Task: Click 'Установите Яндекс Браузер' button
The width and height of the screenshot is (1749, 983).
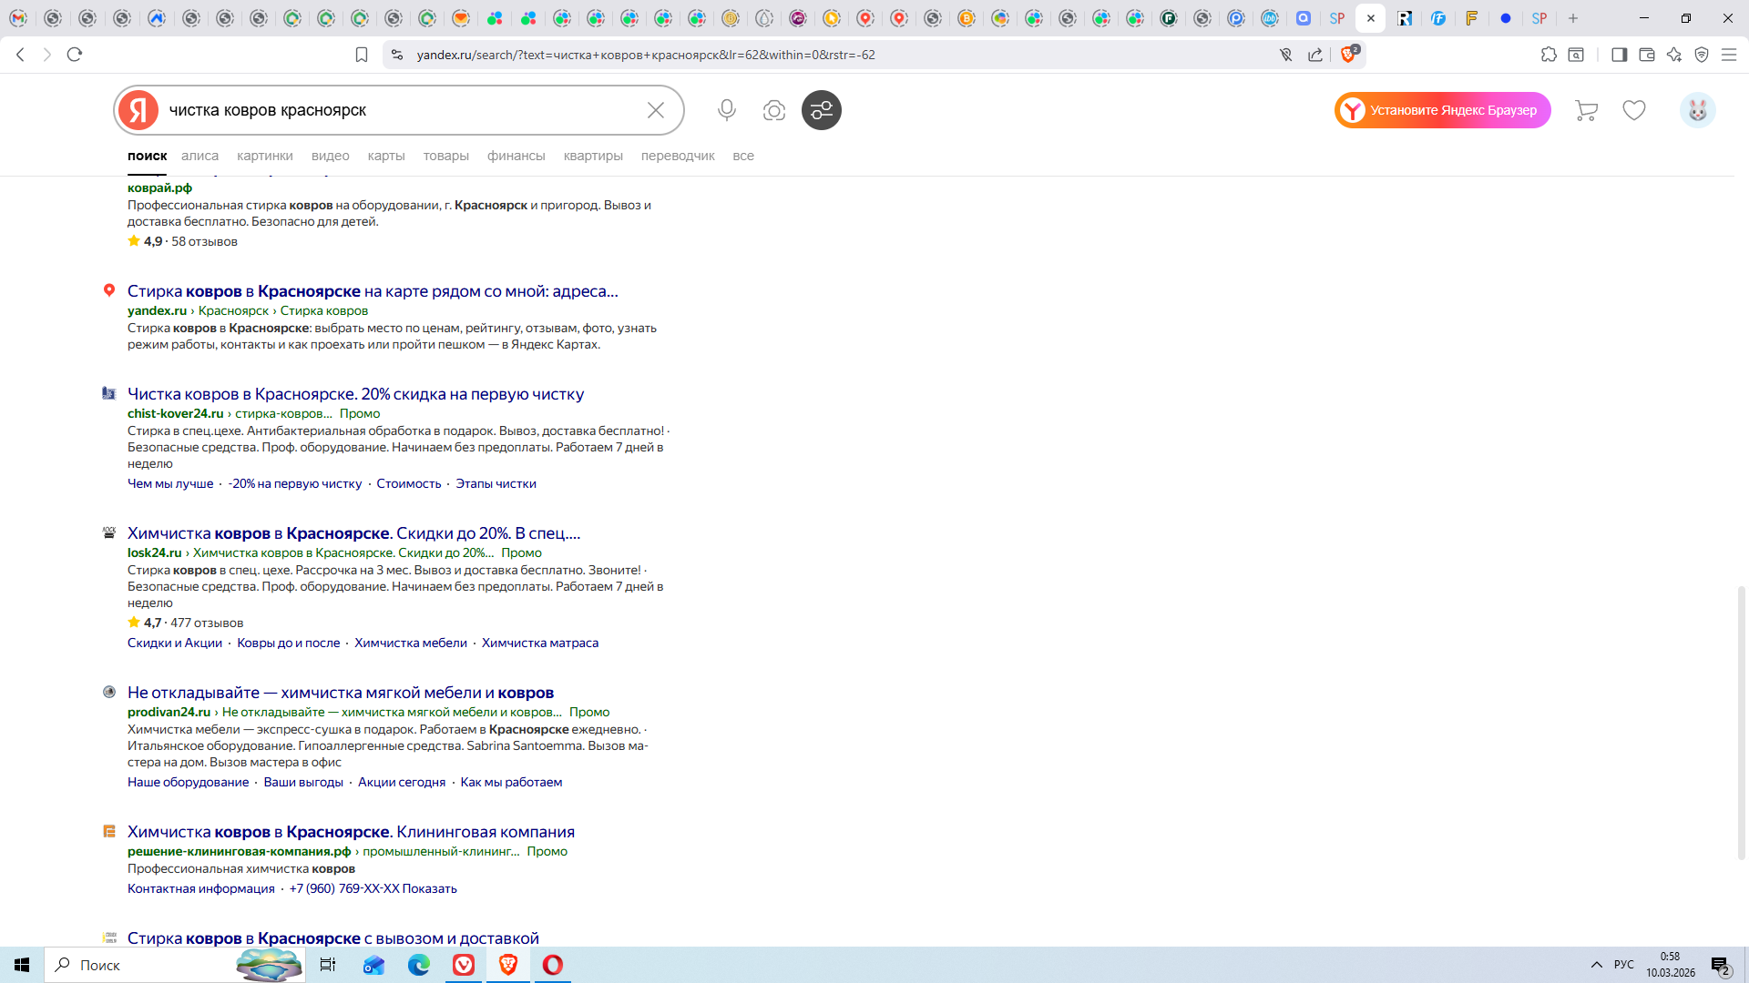Action: (1442, 110)
